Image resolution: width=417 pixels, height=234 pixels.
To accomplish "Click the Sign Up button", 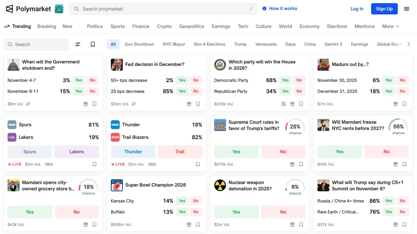I will (384, 9).
